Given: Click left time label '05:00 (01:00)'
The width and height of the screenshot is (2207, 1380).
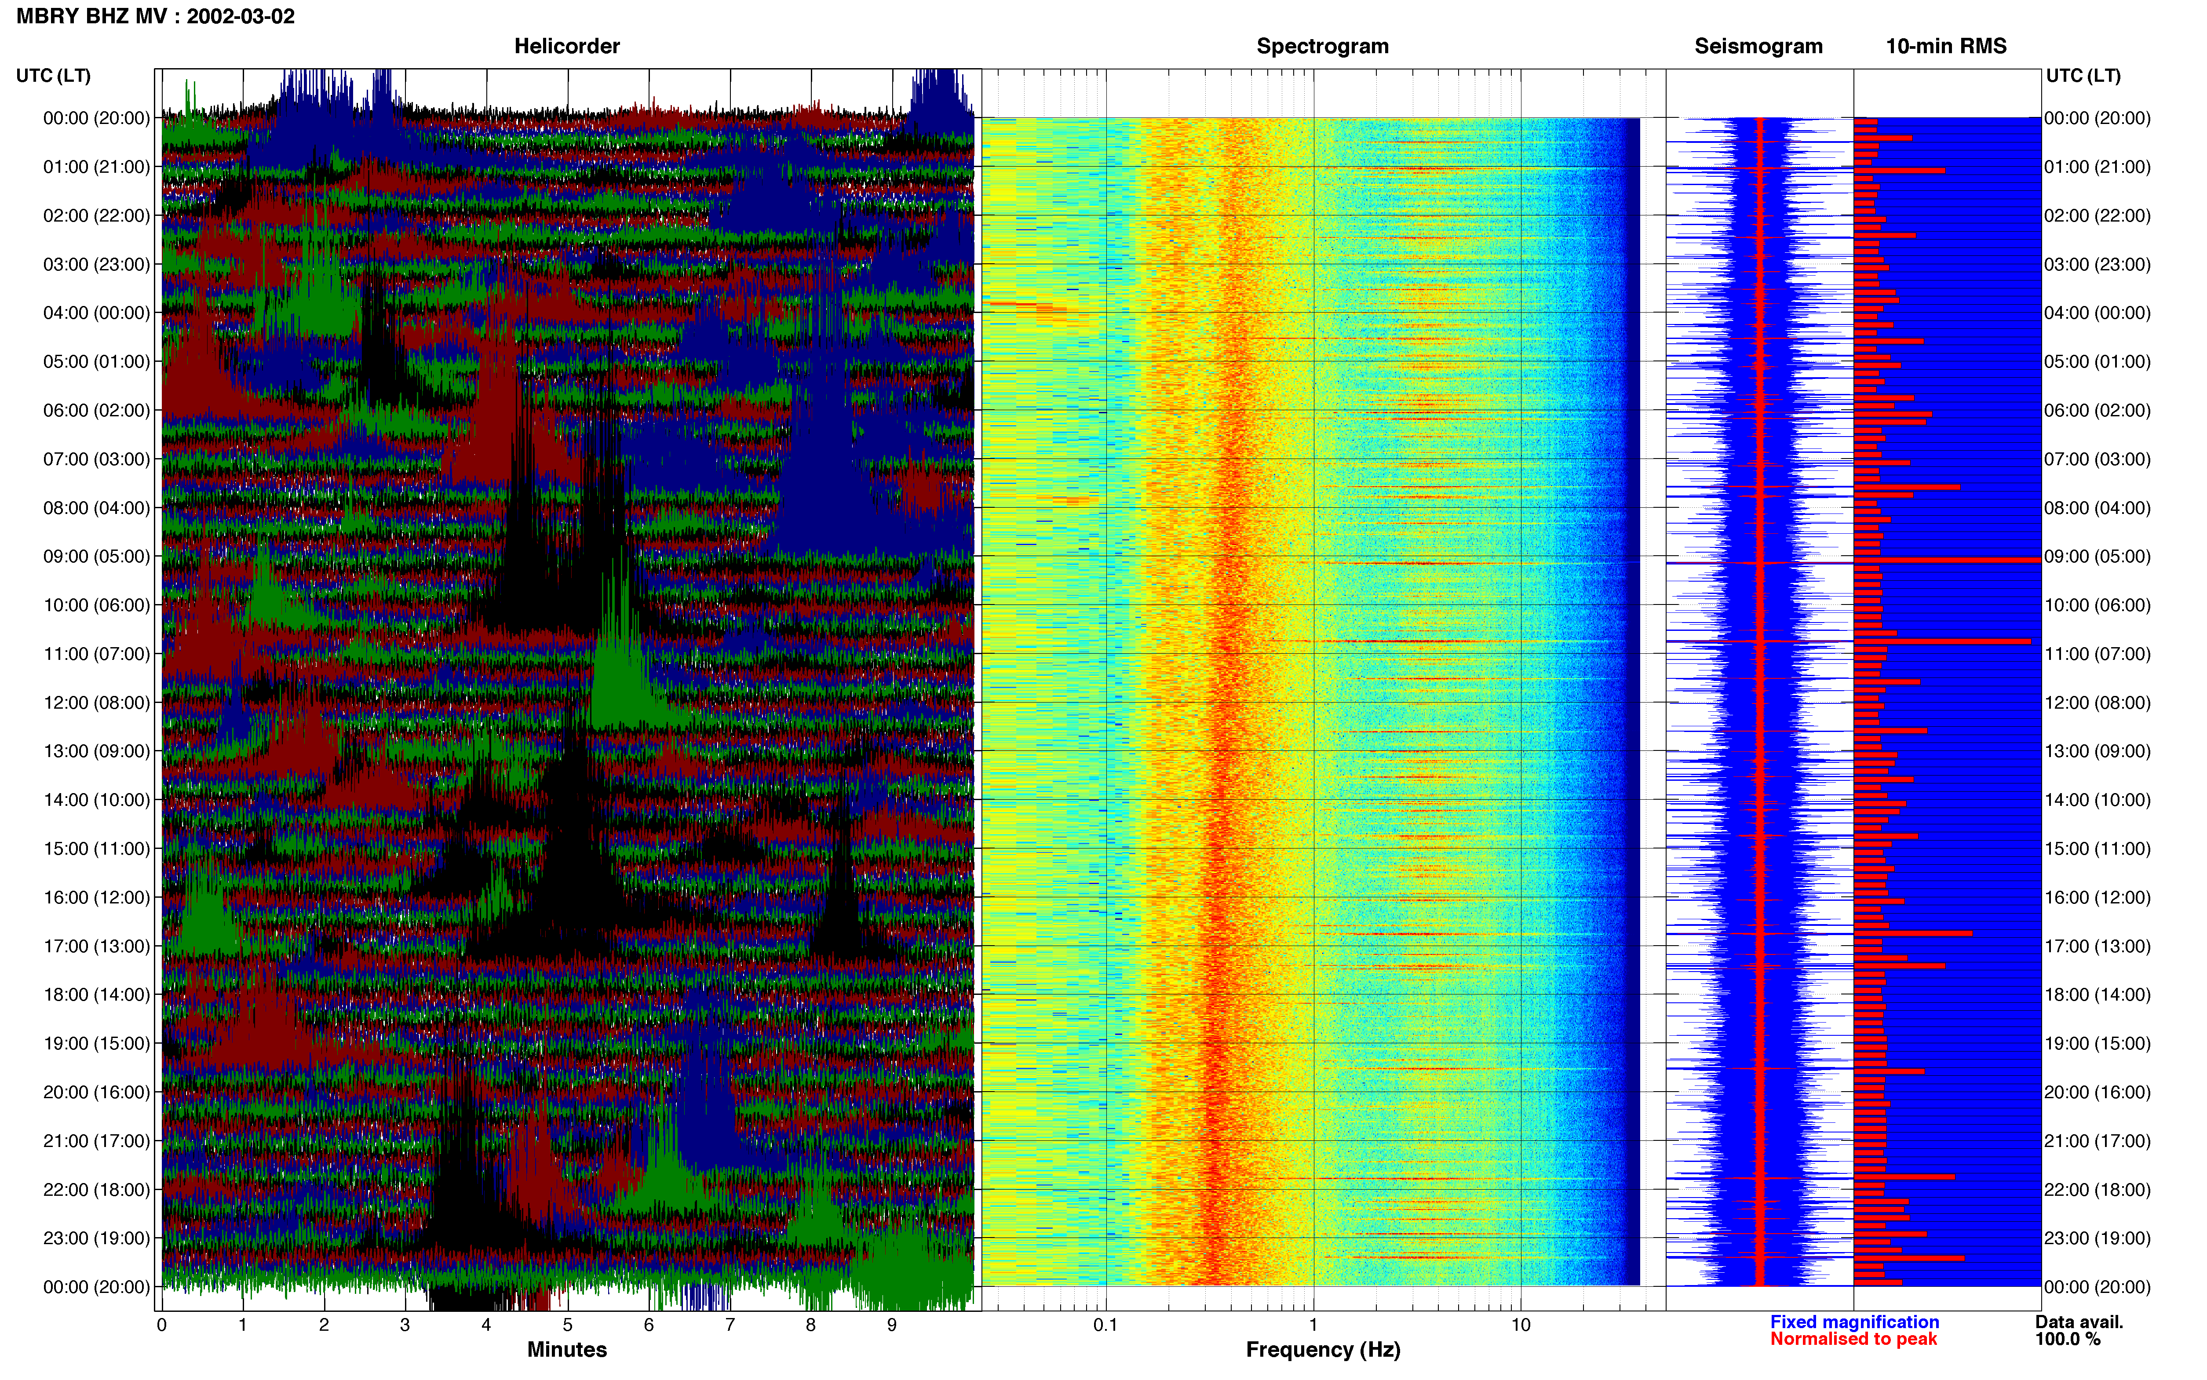Looking at the screenshot, I should click(97, 361).
